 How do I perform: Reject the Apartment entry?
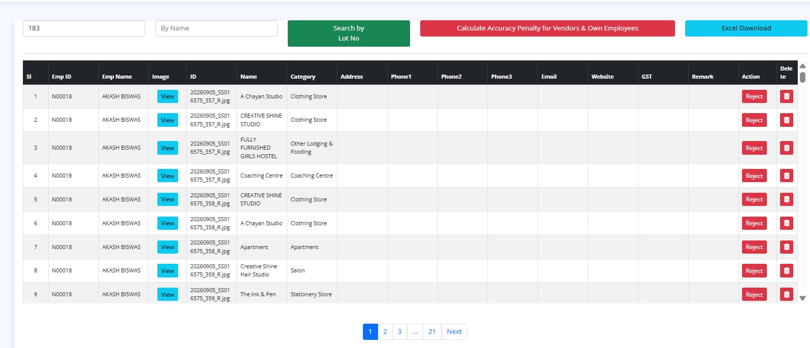(754, 247)
